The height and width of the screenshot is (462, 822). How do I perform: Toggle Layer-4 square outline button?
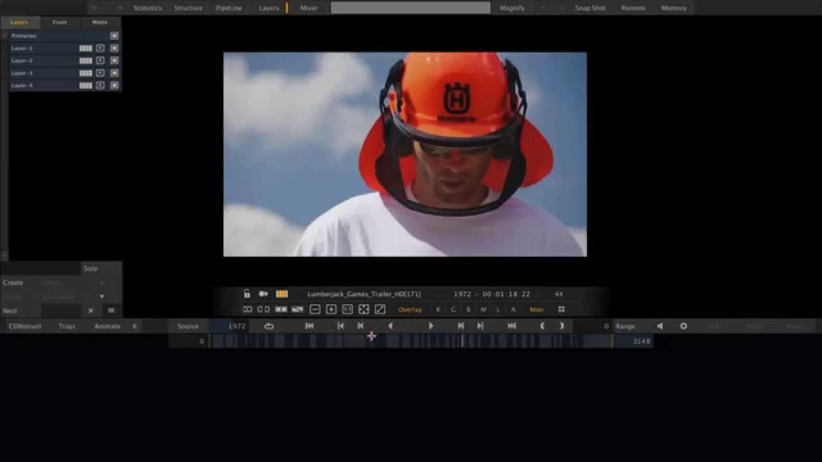pyautogui.click(x=100, y=85)
